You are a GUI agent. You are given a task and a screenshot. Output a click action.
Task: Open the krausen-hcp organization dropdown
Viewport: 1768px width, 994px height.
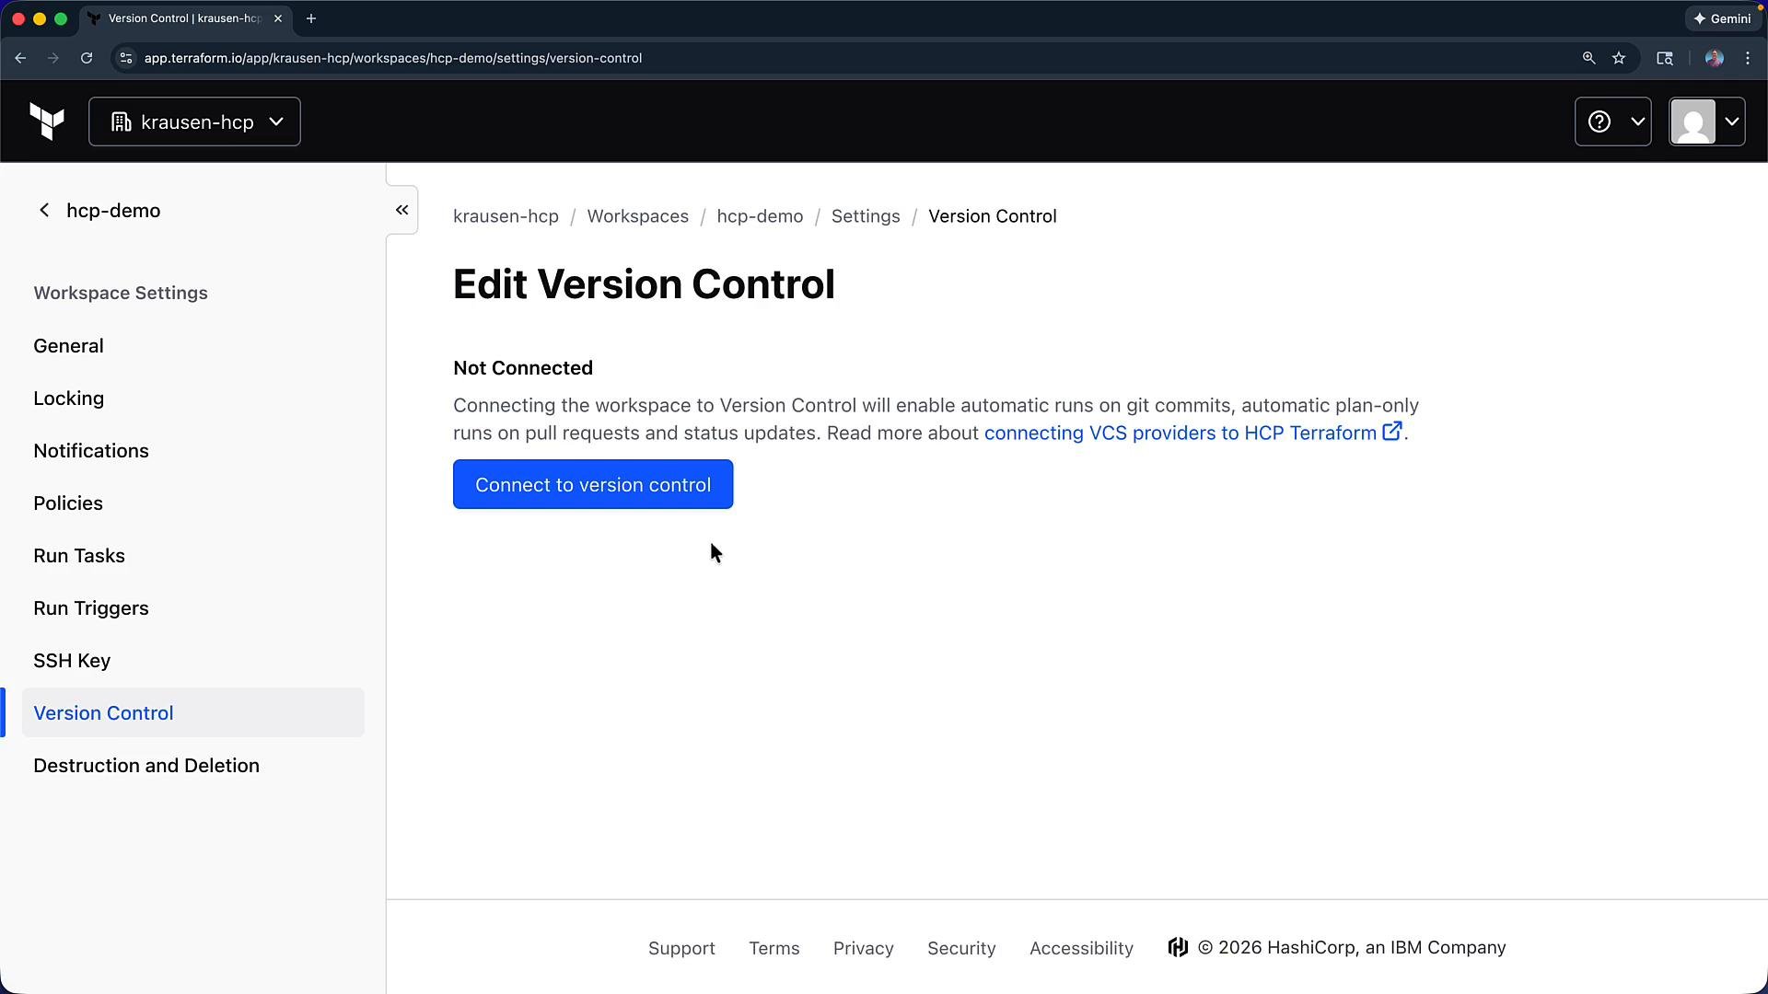tap(194, 121)
